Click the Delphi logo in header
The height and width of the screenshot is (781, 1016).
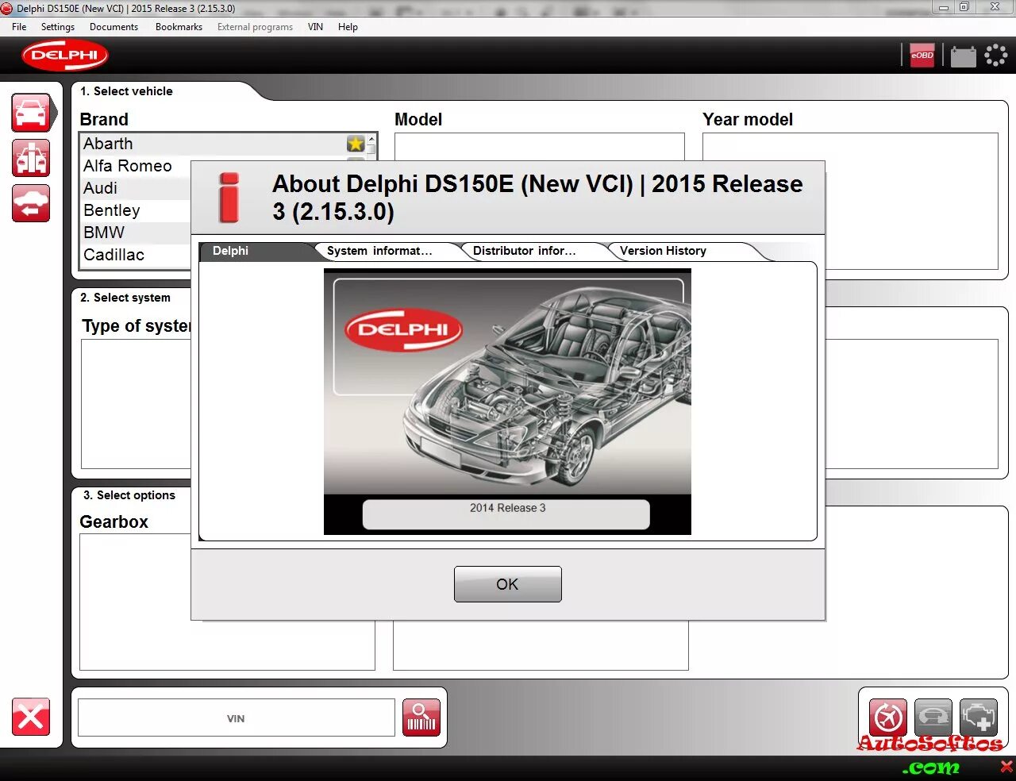65,56
